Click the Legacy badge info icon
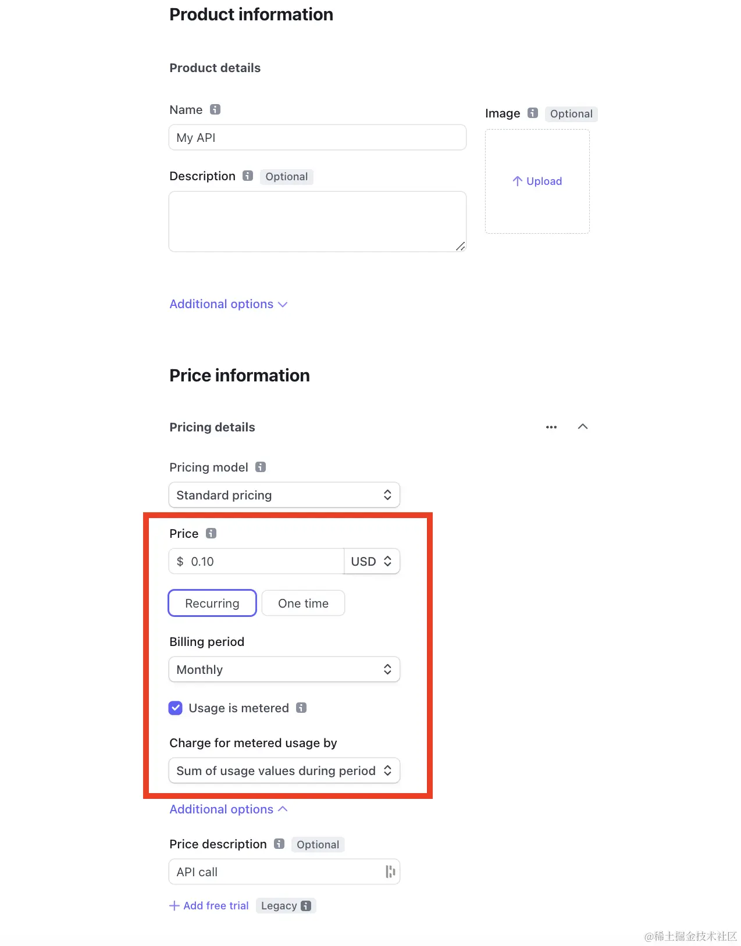The width and height of the screenshot is (741, 946). pyautogui.click(x=306, y=906)
